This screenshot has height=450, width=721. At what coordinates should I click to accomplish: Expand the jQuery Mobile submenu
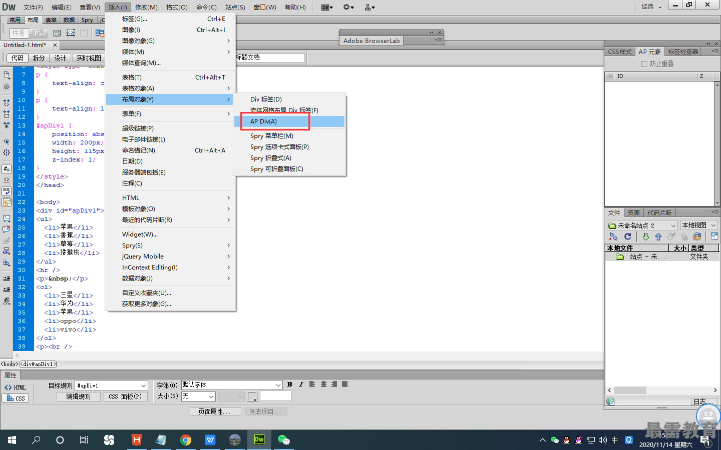tap(171, 256)
